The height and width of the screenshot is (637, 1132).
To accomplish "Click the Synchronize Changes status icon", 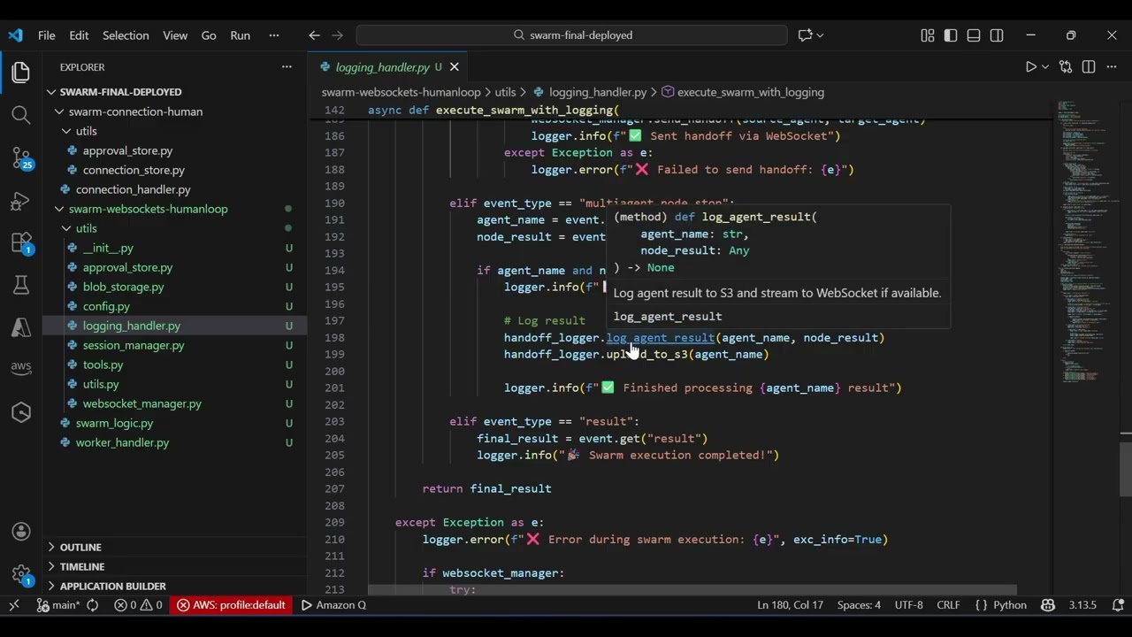I will coord(92,605).
